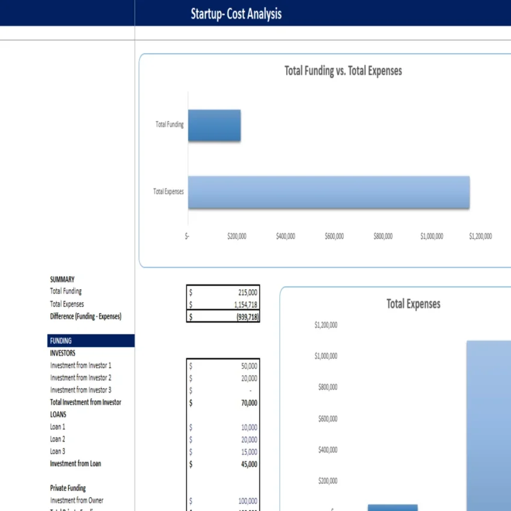Select the Investment from Loan total row
The height and width of the screenshot is (511, 511).
point(75,464)
